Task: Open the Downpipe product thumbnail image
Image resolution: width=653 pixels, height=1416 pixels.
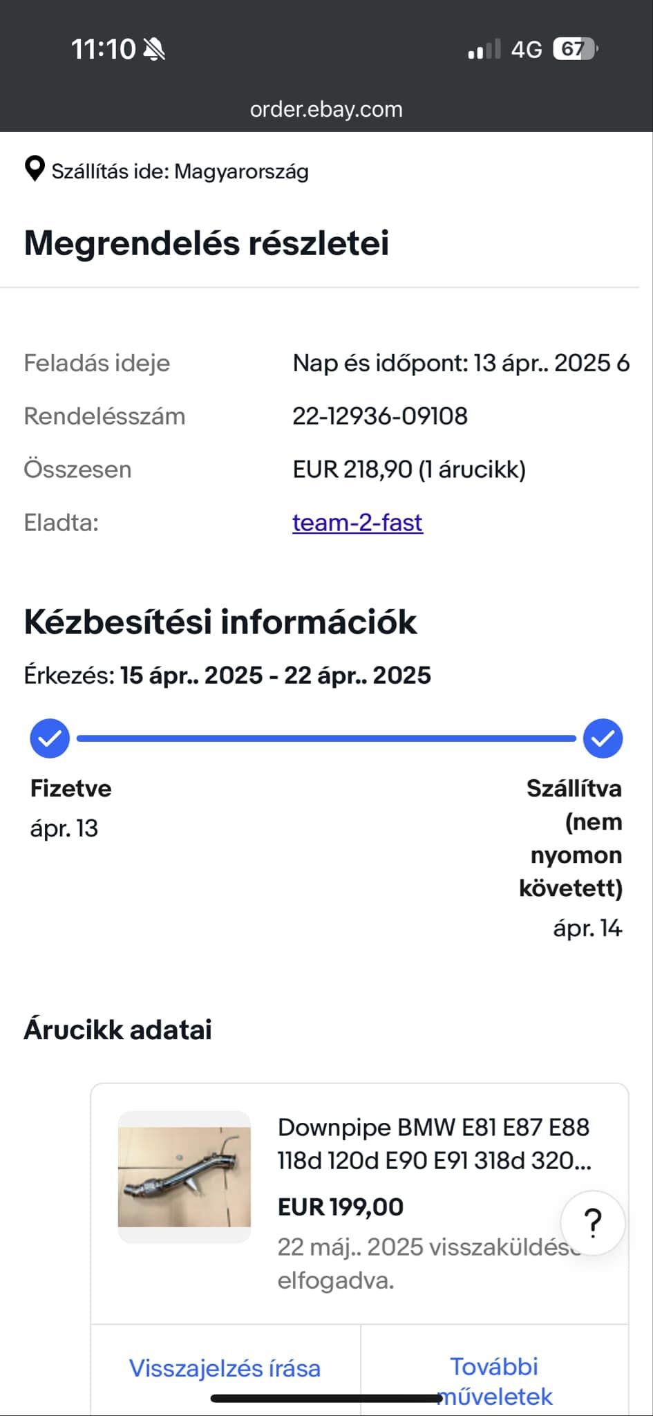Action: [x=184, y=1177]
